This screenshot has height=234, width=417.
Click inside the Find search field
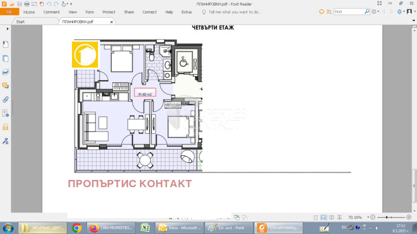349,11
